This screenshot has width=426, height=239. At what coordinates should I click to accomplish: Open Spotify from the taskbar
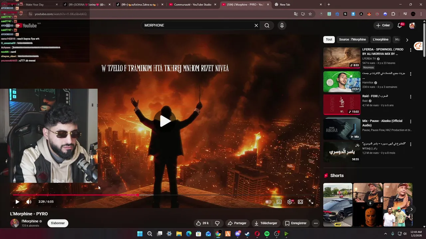pyautogui.click(x=267, y=234)
